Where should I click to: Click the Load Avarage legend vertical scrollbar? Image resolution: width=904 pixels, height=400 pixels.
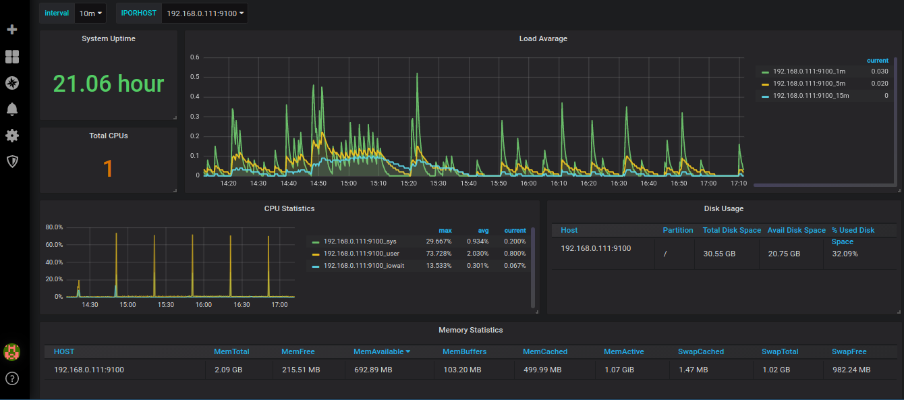(895, 120)
